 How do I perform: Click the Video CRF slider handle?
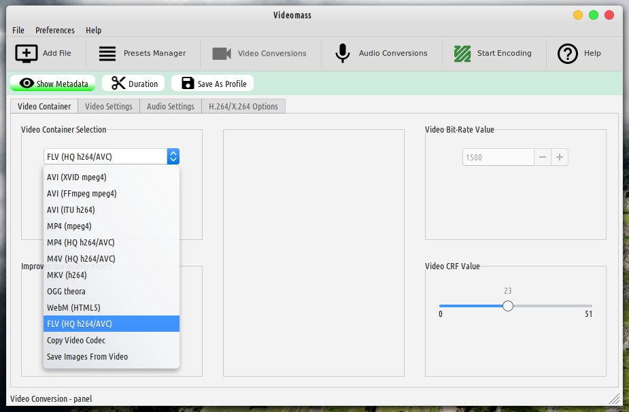508,306
